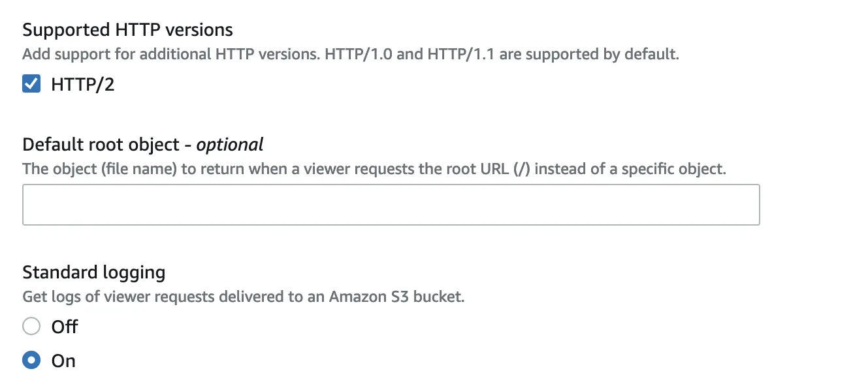853x386 pixels.
Task: Click the "Get logs of viewer requests" description
Action: (x=118, y=297)
